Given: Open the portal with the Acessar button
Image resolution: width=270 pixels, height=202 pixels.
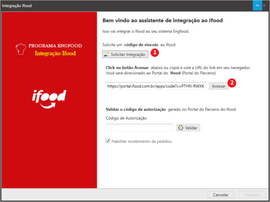Looking at the screenshot, I should [x=219, y=86].
